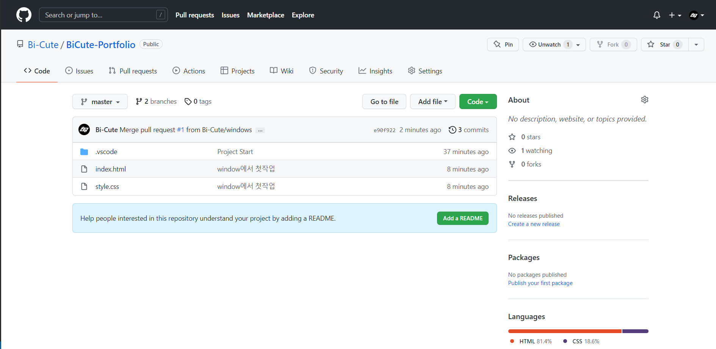This screenshot has width=716, height=349.
Task: Switch to the Insights tab
Action: pos(375,71)
